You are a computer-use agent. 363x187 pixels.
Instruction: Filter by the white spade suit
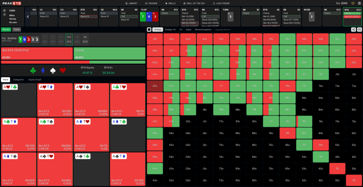[x=53, y=70]
